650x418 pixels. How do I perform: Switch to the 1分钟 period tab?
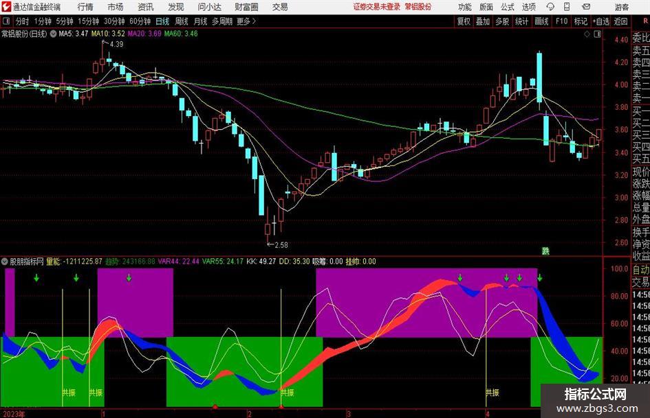42,21
